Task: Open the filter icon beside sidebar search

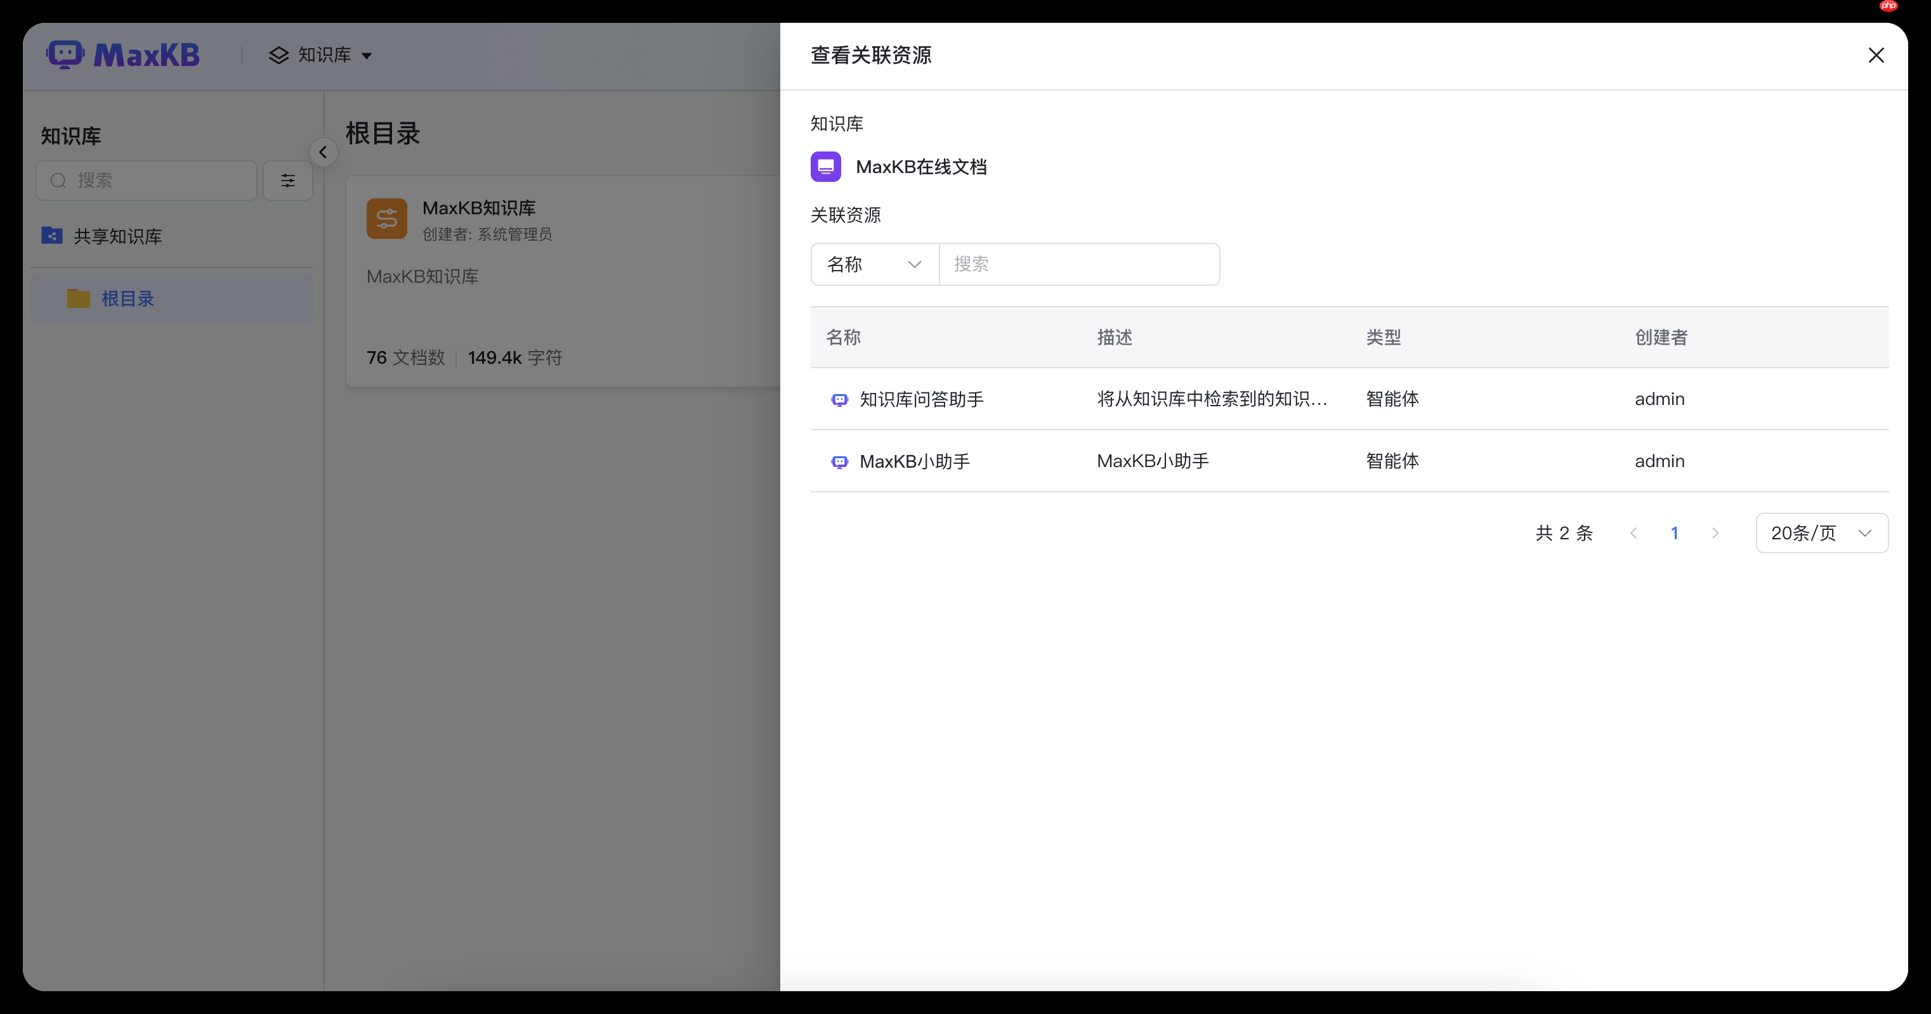Action: point(288,181)
